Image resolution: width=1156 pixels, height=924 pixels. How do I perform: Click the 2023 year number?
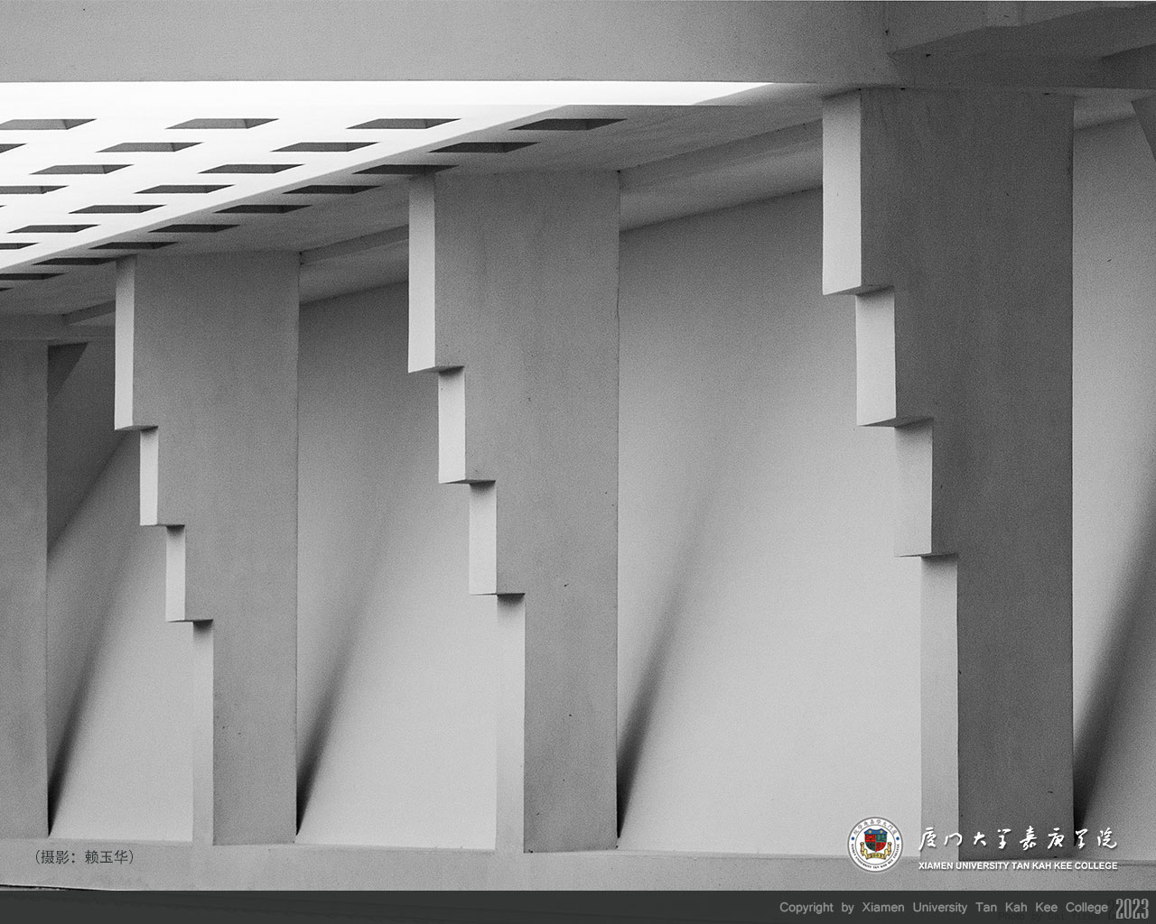point(1132,908)
